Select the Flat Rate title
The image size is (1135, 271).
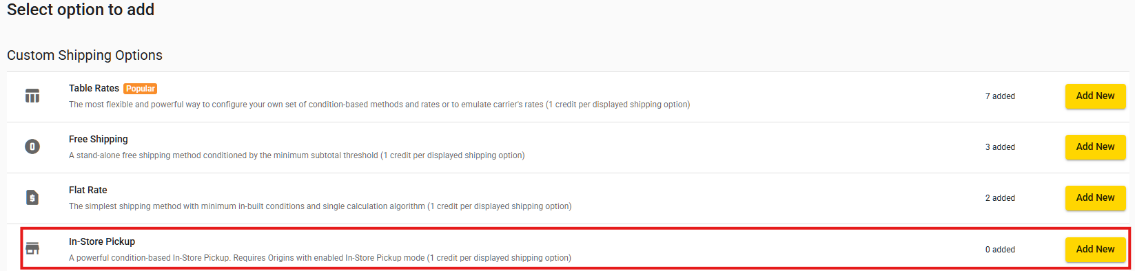click(88, 190)
